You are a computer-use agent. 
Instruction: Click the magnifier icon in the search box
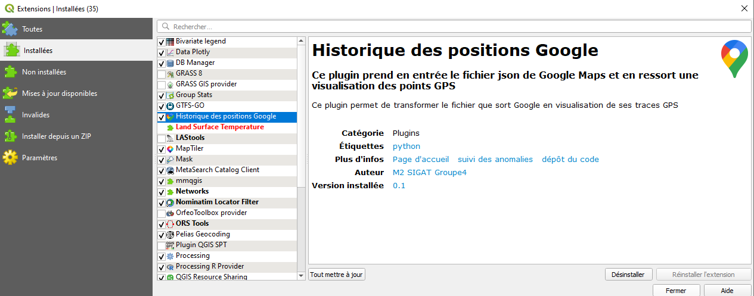click(165, 27)
